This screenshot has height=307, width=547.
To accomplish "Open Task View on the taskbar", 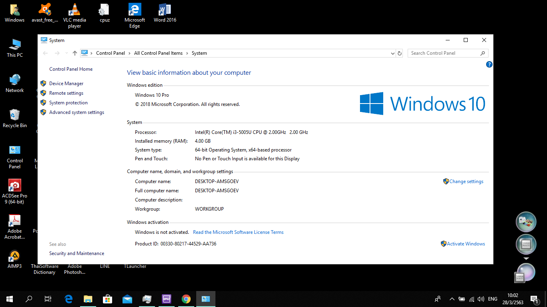I will point(48,299).
